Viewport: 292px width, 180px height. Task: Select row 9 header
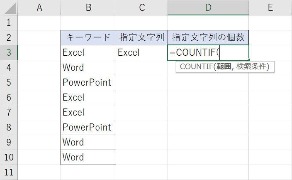[x=9, y=142]
